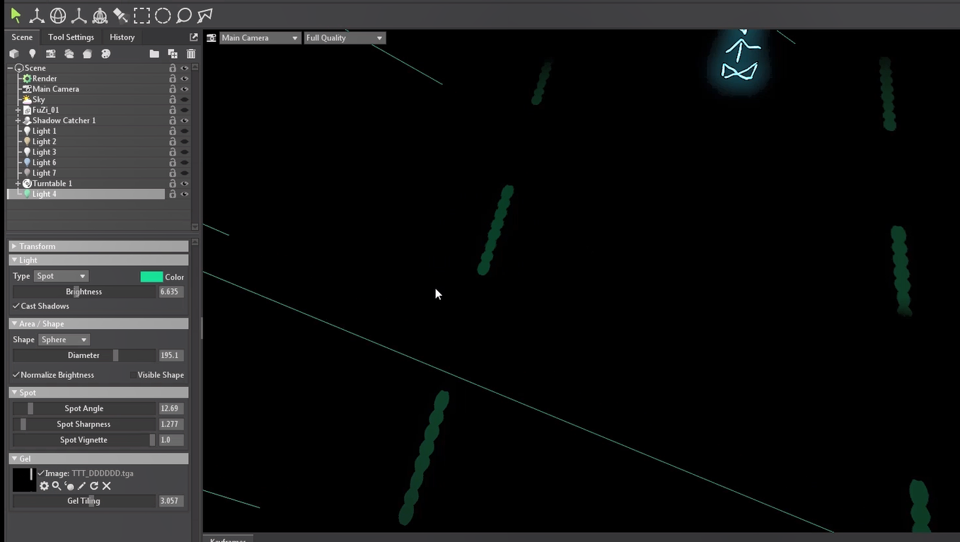The height and width of the screenshot is (542, 960).
Task: Add a new light object to scene
Action: (32, 54)
